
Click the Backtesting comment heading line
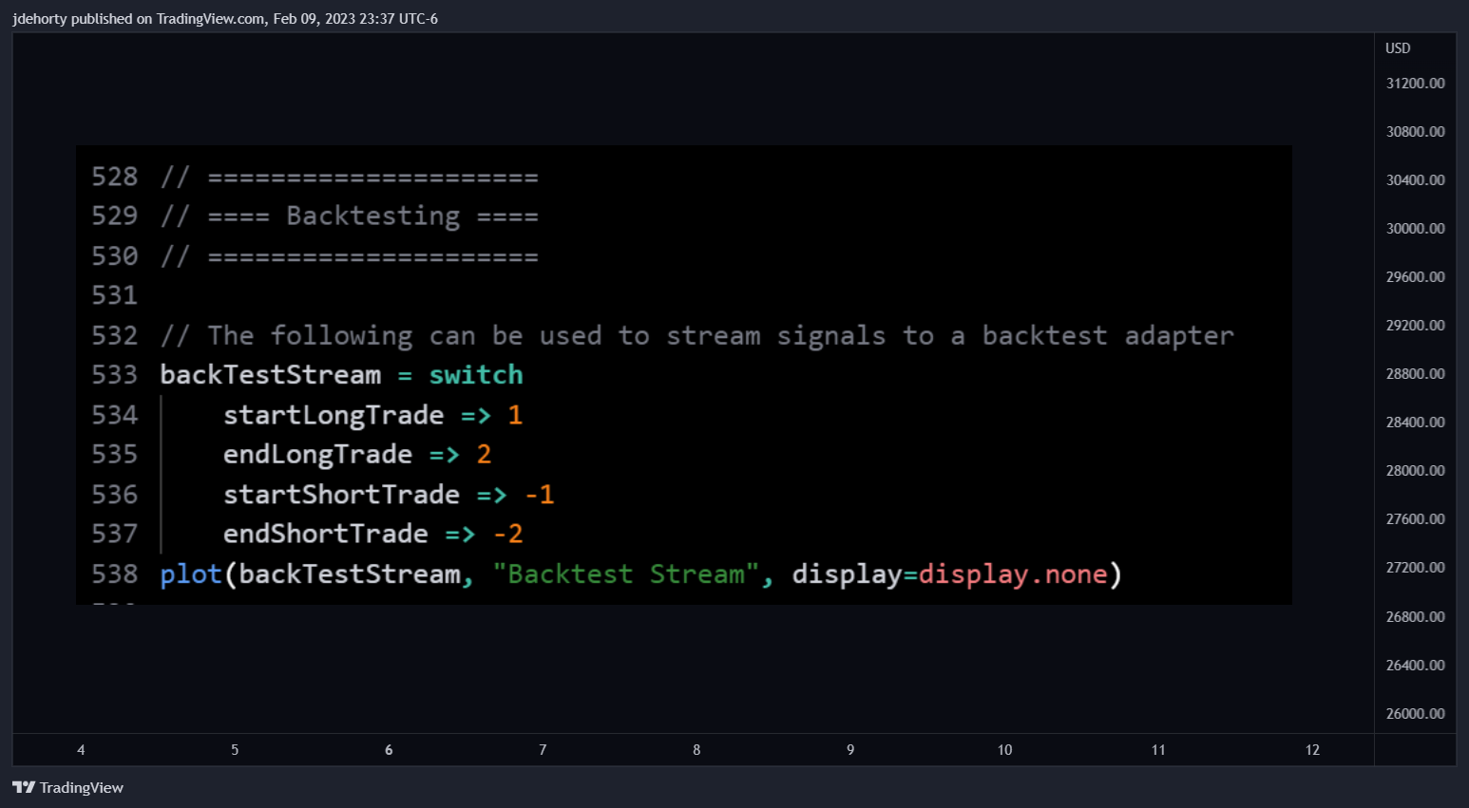tap(350, 216)
